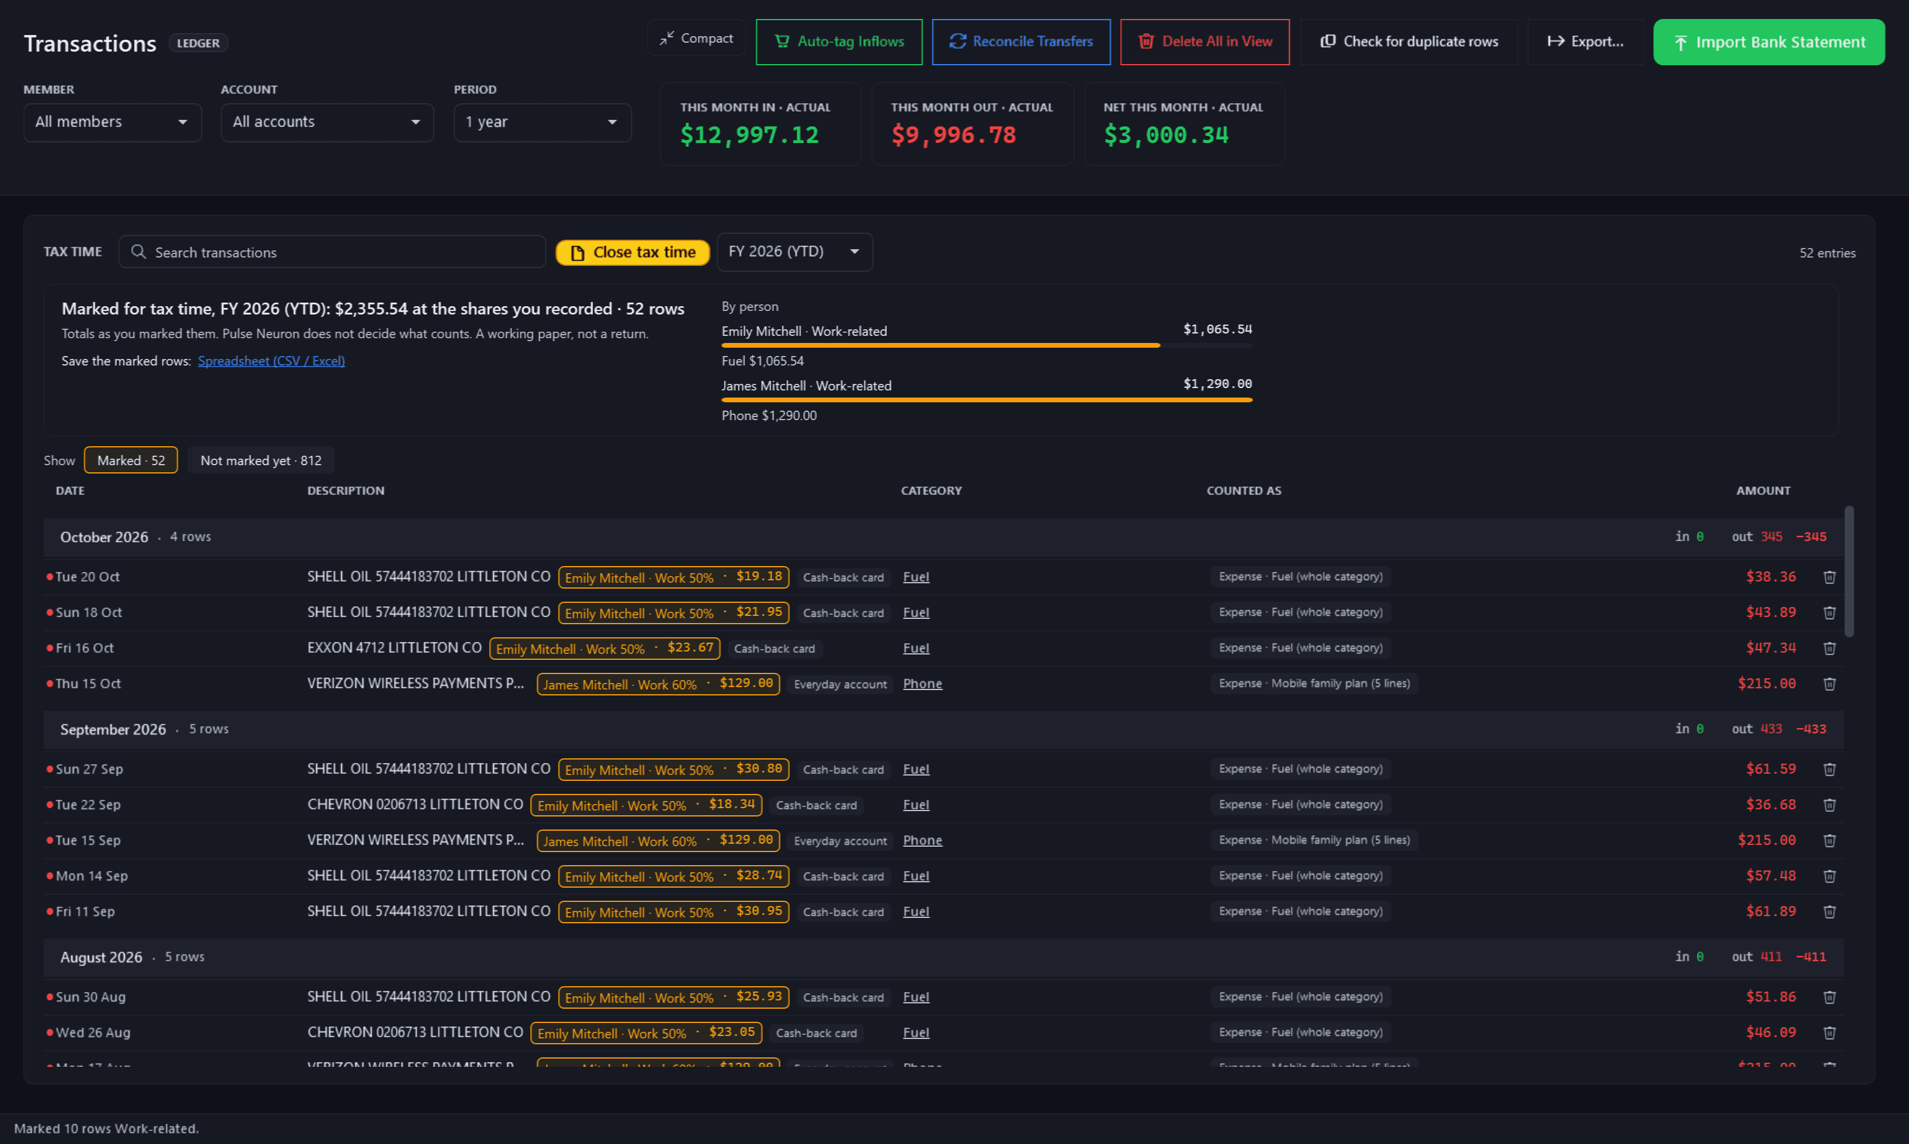Open the Fuel category on Tue 20 Oct
Viewport: 1909px width, 1144px height.
click(x=916, y=577)
